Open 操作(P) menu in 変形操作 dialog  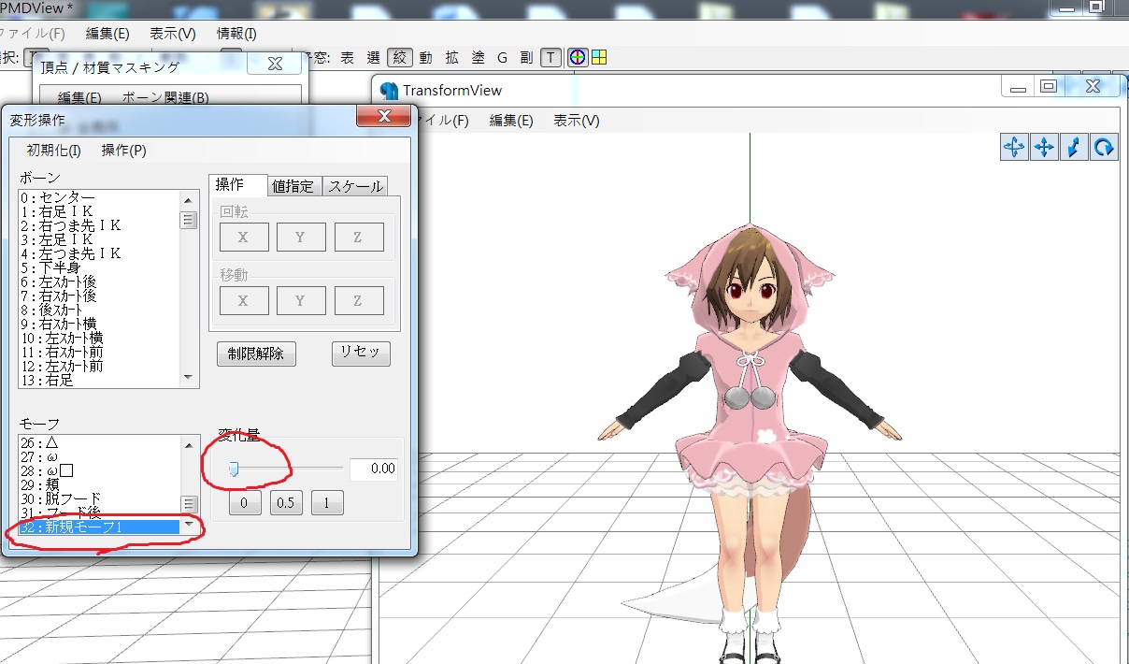click(x=124, y=151)
